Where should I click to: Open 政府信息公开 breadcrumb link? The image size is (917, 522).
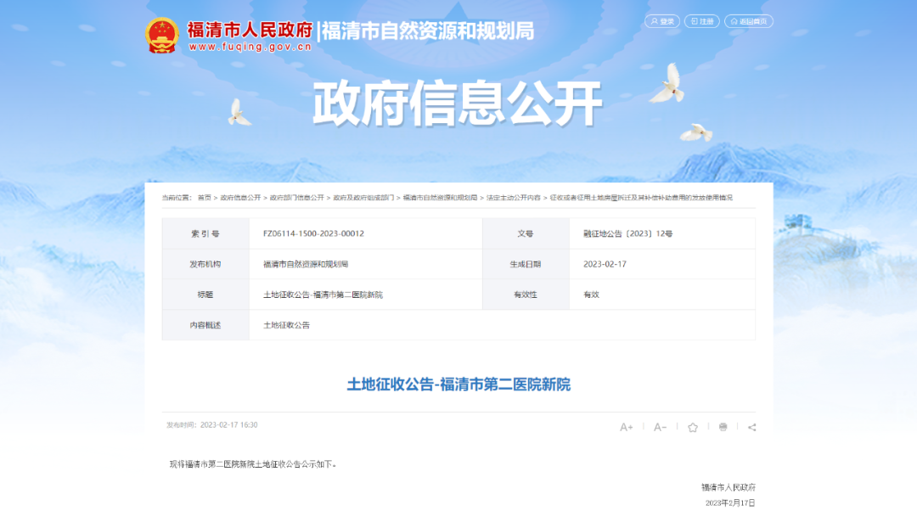pos(240,198)
